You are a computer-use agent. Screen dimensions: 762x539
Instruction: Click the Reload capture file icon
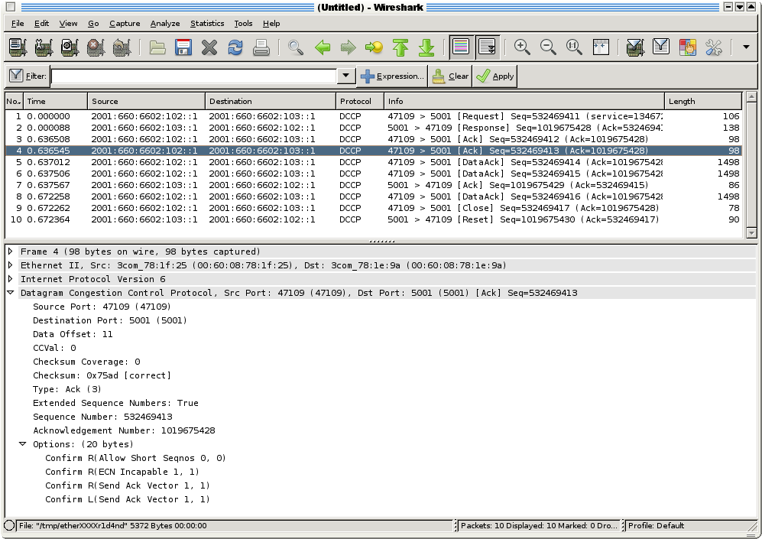(234, 47)
